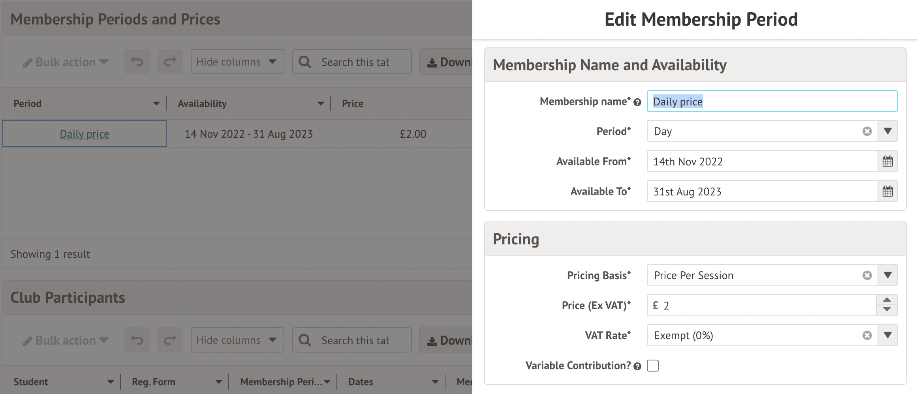Image resolution: width=917 pixels, height=394 pixels.
Task: Clear the Pricing Basis selection
Action: click(867, 276)
